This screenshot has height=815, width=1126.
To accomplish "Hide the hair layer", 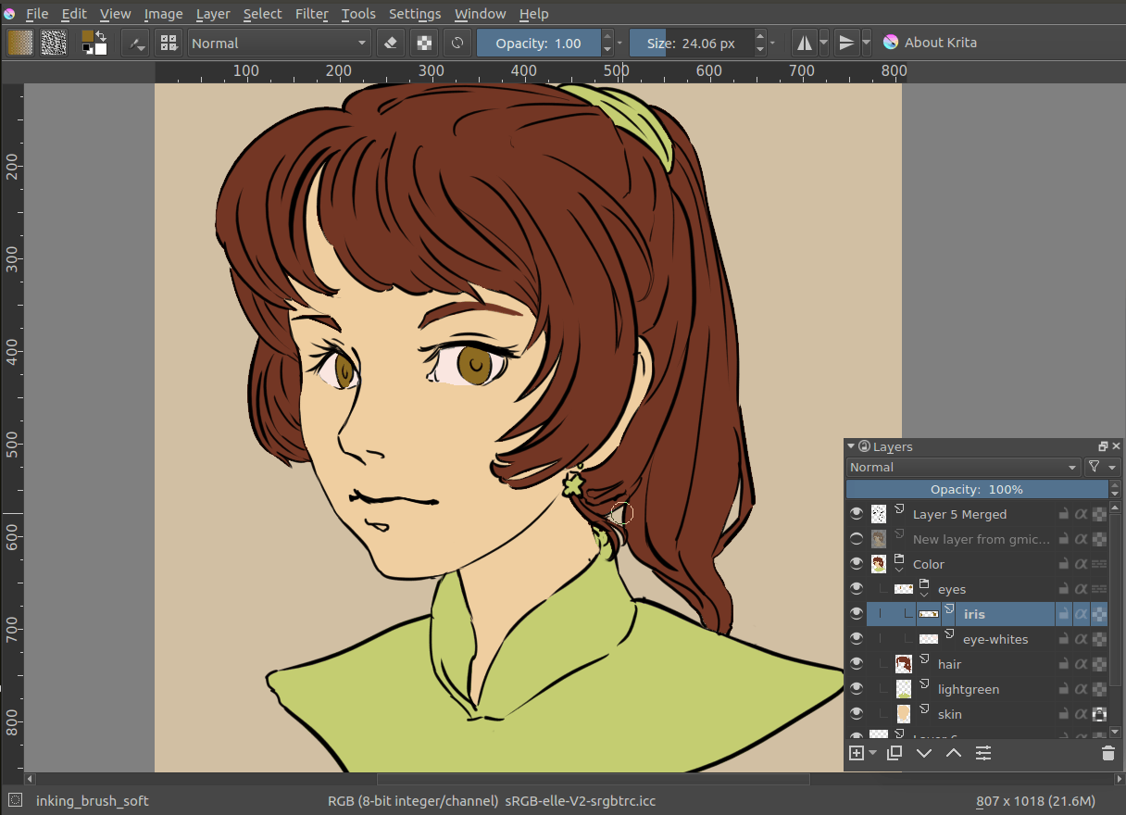I will coord(857,664).
